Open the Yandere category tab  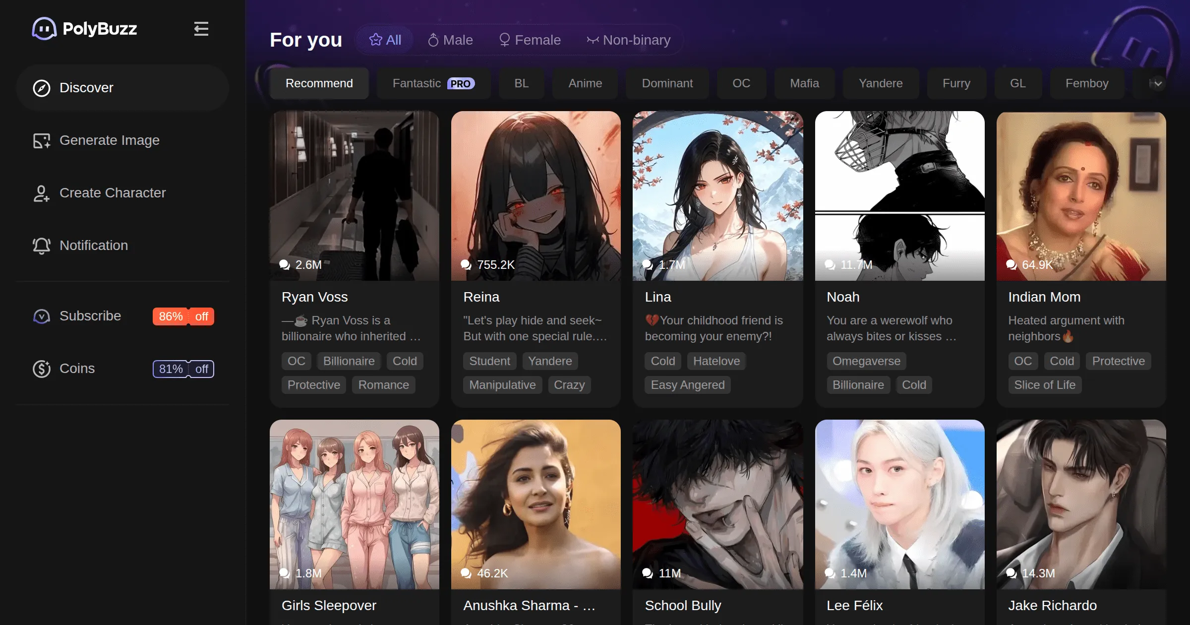point(881,83)
